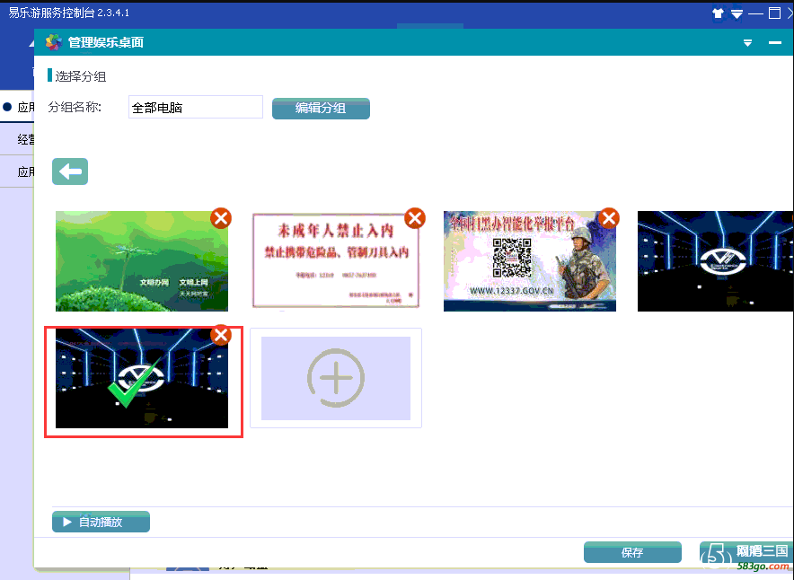Minimize the 管理娱乐桌面 dialog
This screenshot has width=794, height=580.
point(774,43)
